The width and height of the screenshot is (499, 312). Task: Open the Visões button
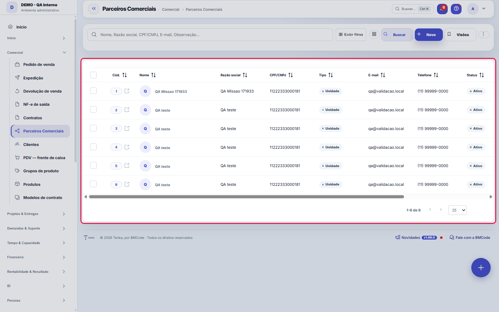coord(461,35)
